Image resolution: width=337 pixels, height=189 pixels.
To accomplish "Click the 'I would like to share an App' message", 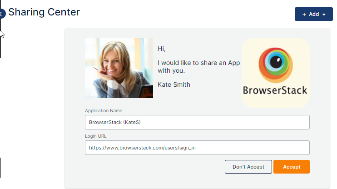I will tap(198, 67).
